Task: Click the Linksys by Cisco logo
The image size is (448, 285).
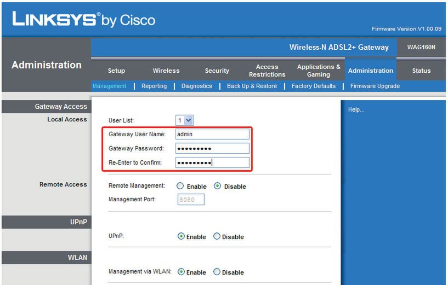Action: pyautogui.click(x=84, y=19)
